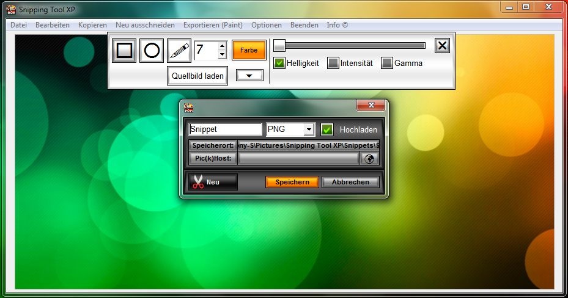Toggle the Helligkeit checkbox
The height and width of the screenshot is (298, 568).
[x=279, y=63]
